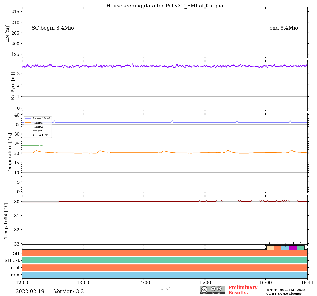Click the Outside T legend entry
Screen dimensions: 317x296
coord(36,135)
